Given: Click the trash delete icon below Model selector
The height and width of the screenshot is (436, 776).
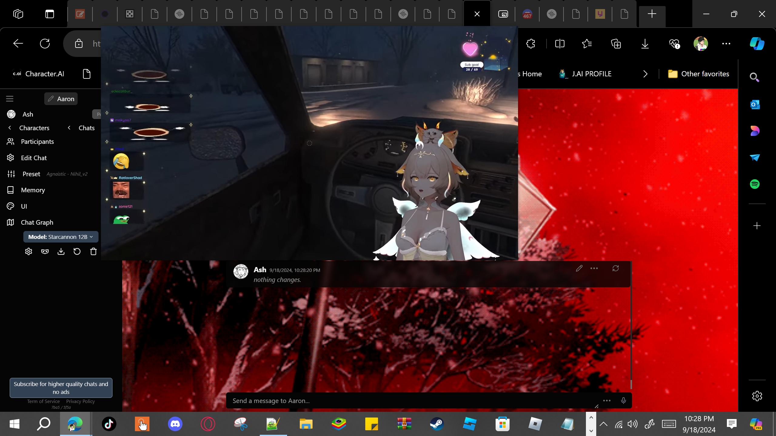Looking at the screenshot, I should 93,251.
